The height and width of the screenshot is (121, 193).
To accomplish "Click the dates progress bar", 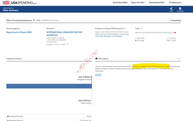I will pos(155,32).
